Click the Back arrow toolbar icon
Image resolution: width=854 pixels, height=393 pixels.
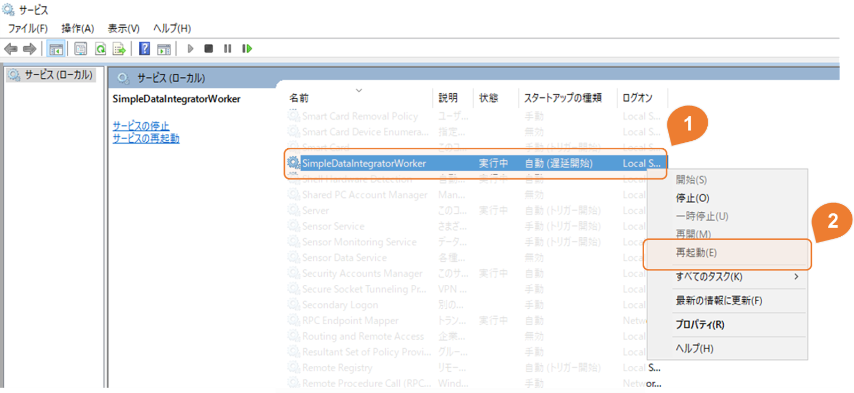11,49
